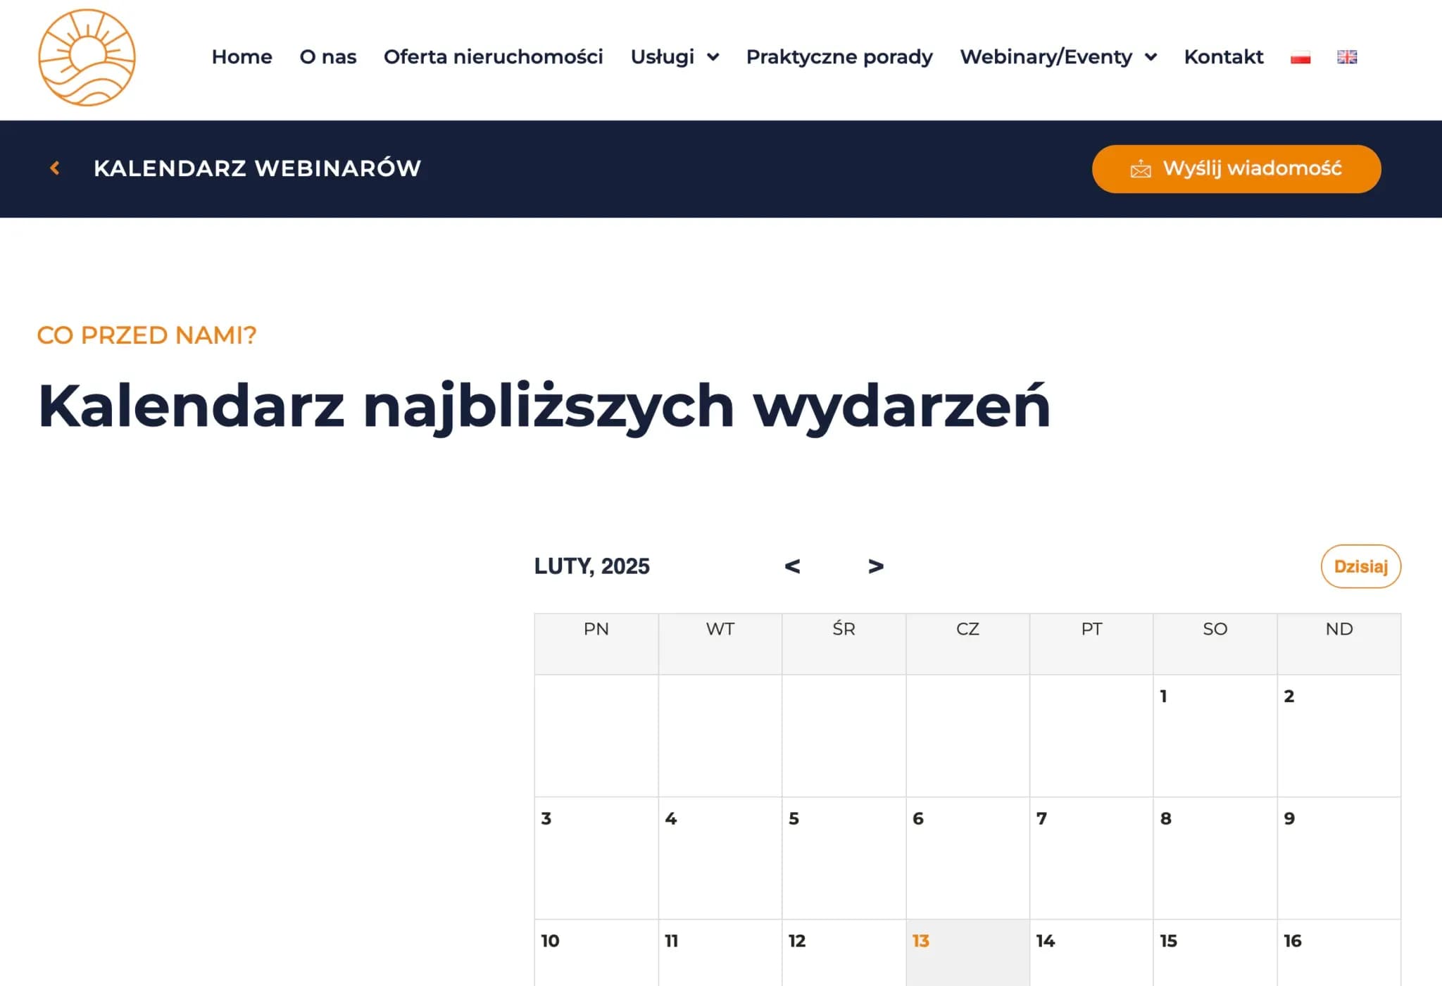Screen dimensions: 1442x986
Task: Expand the Usługi dropdown arrow
Action: [x=713, y=57]
